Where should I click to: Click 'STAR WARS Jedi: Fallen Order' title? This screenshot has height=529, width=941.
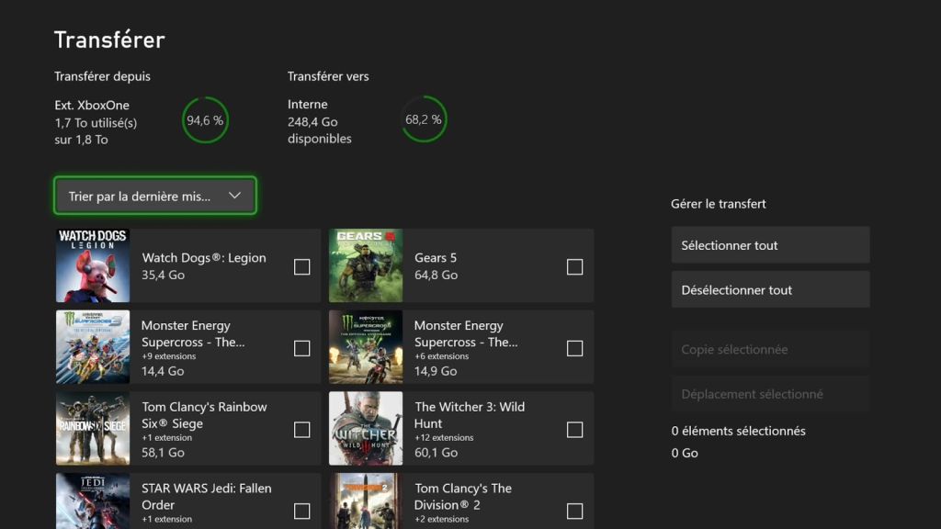coord(207,497)
